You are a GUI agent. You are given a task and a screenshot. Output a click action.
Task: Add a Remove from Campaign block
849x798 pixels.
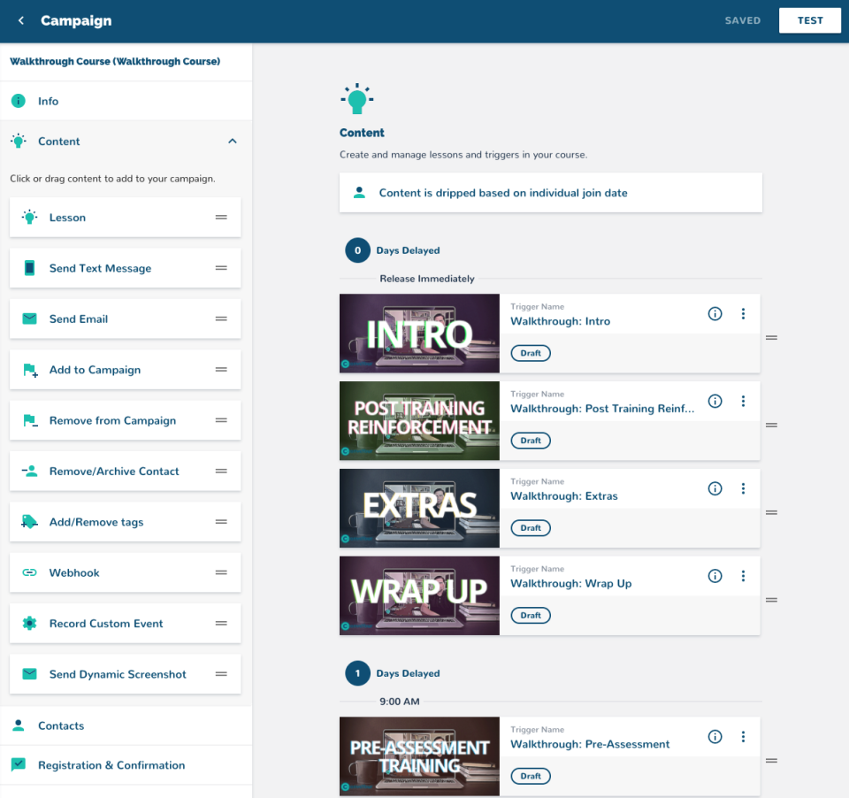(125, 420)
